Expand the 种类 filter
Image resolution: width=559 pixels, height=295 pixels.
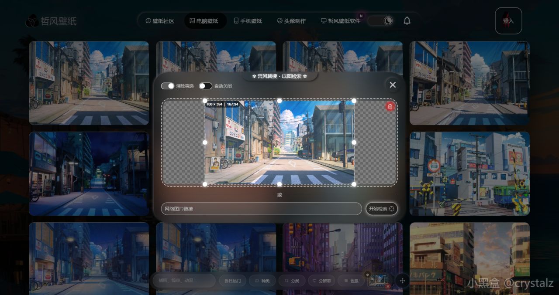point(262,281)
